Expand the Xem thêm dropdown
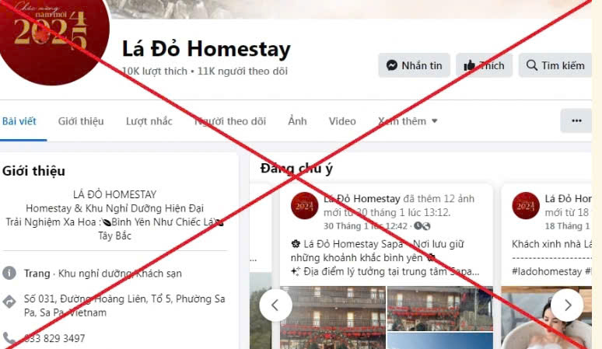Image resolution: width=602 pixels, height=349 pixels. tap(408, 121)
